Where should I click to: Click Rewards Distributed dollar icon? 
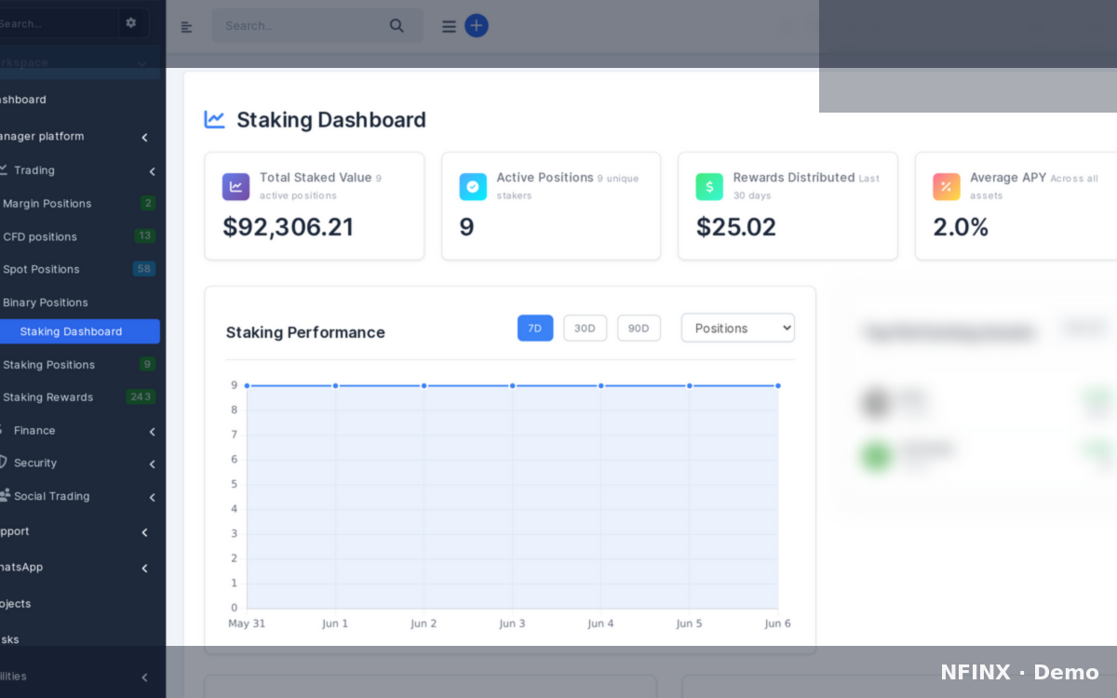[709, 187]
